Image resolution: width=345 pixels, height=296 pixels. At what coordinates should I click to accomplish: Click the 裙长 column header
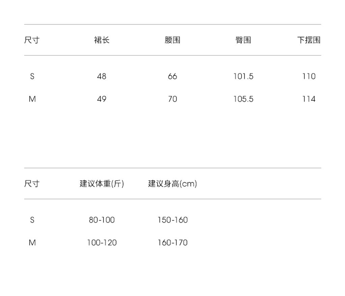102,40
